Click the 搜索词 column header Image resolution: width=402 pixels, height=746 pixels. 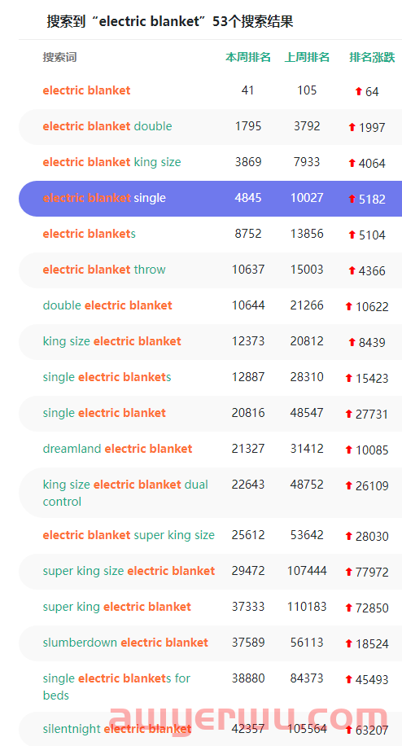pos(59,58)
